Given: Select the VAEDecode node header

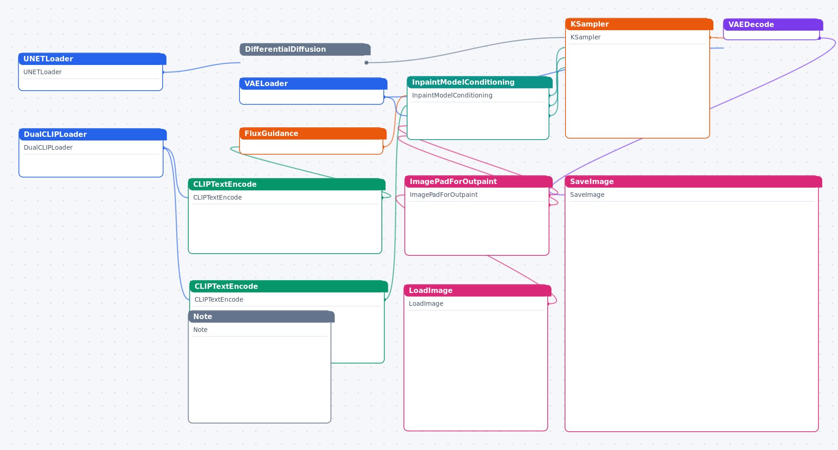Looking at the screenshot, I should click(773, 25).
